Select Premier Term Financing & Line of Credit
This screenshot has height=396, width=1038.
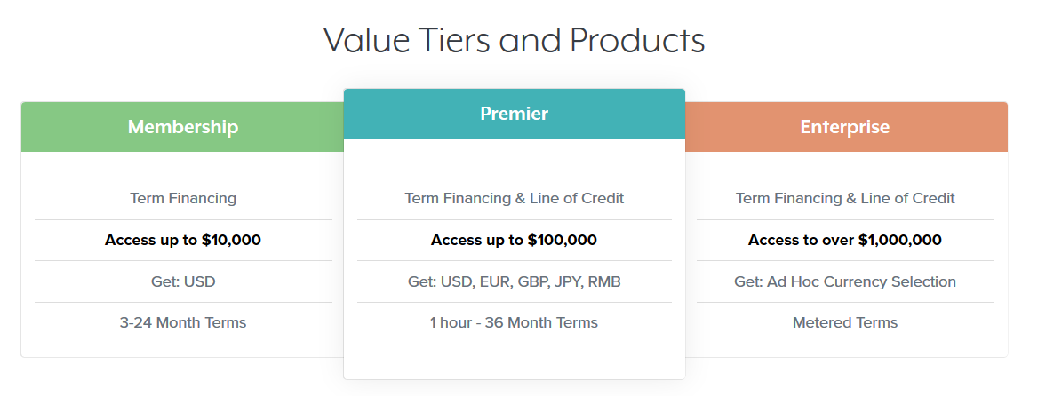(515, 198)
